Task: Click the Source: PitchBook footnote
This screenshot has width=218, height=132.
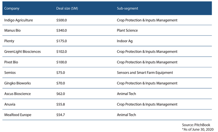Action: [196, 125]
